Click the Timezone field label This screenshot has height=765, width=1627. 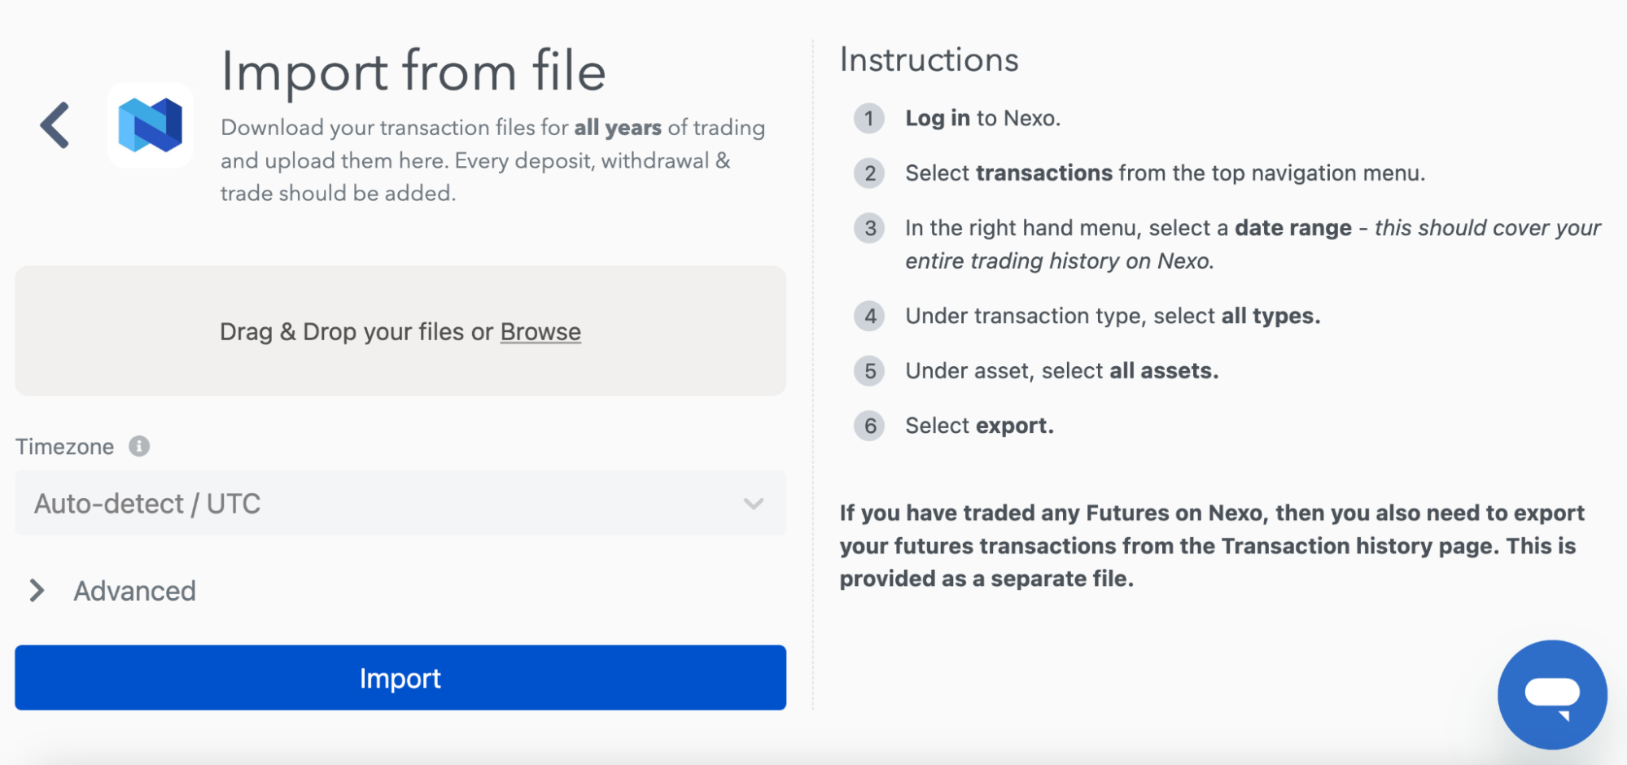point(64,447)
